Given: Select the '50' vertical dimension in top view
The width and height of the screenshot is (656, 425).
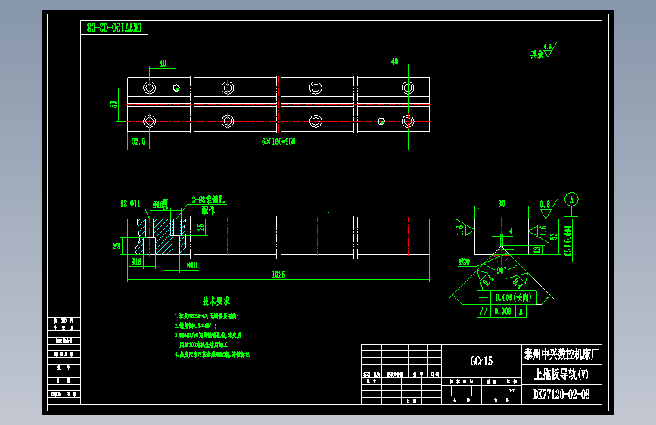Looking at the screenshot, I should pyautogui.click(x=113, y=104).
